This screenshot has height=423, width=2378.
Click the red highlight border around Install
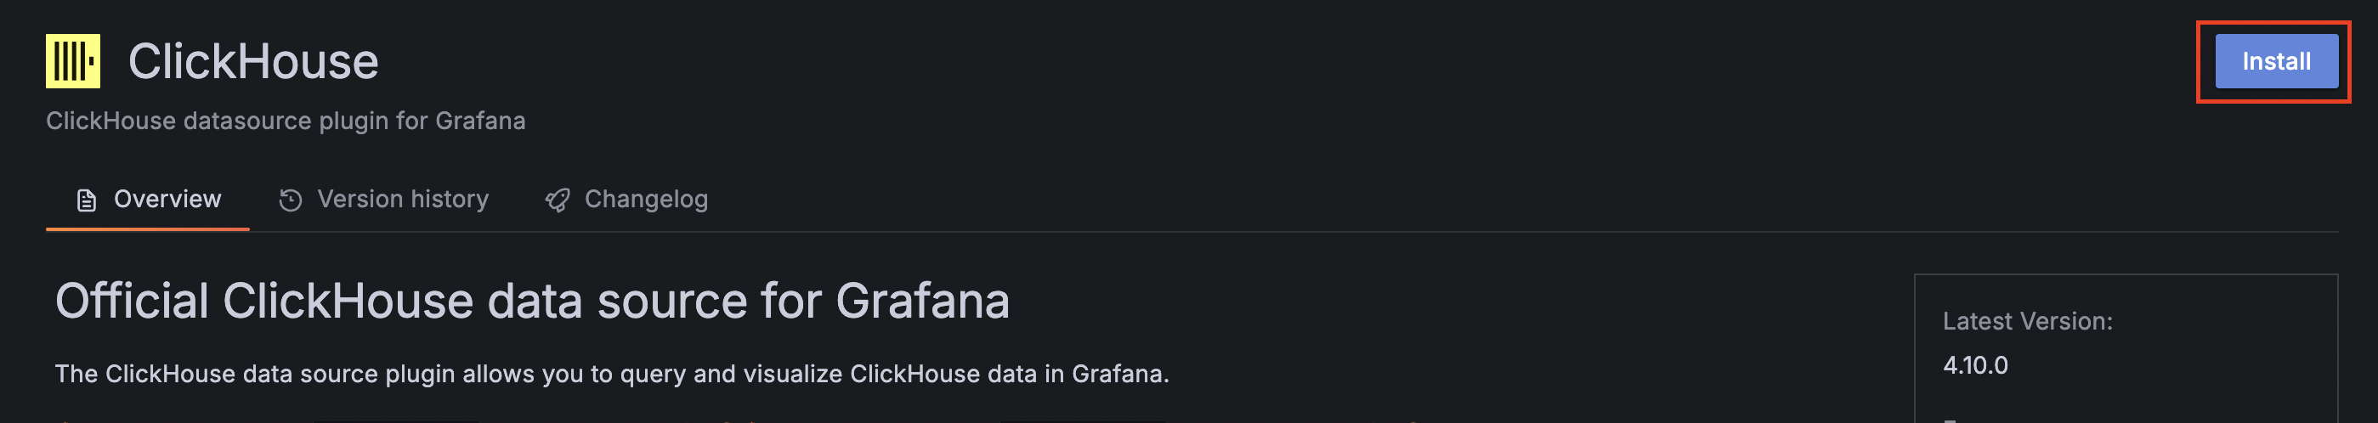(x=2273, y=23)
